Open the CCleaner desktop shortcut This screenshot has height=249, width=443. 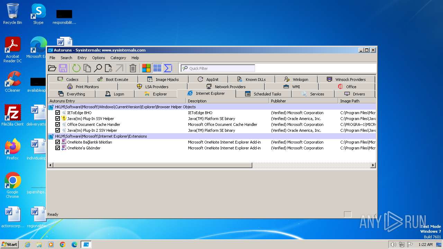12,82
